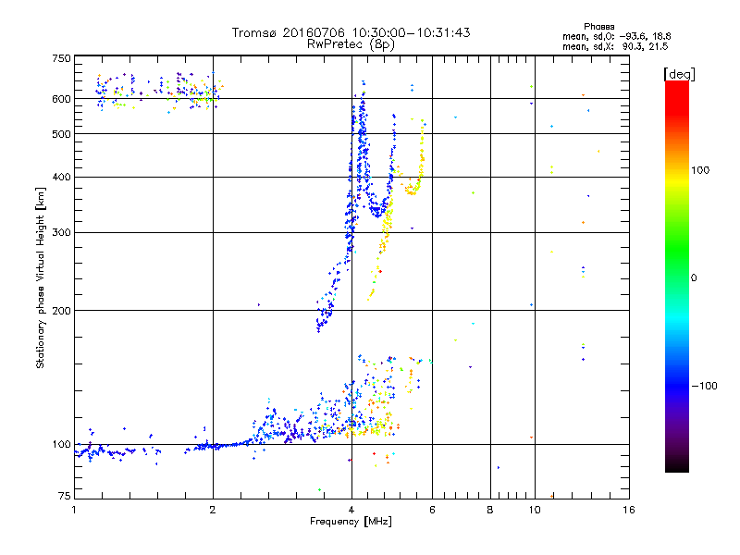Viewport: 740px width, 555px height.
Task: Click the plot title 'Tromsø 20160706 10:30:00-10:31:43'
Action: pos(351,32)
